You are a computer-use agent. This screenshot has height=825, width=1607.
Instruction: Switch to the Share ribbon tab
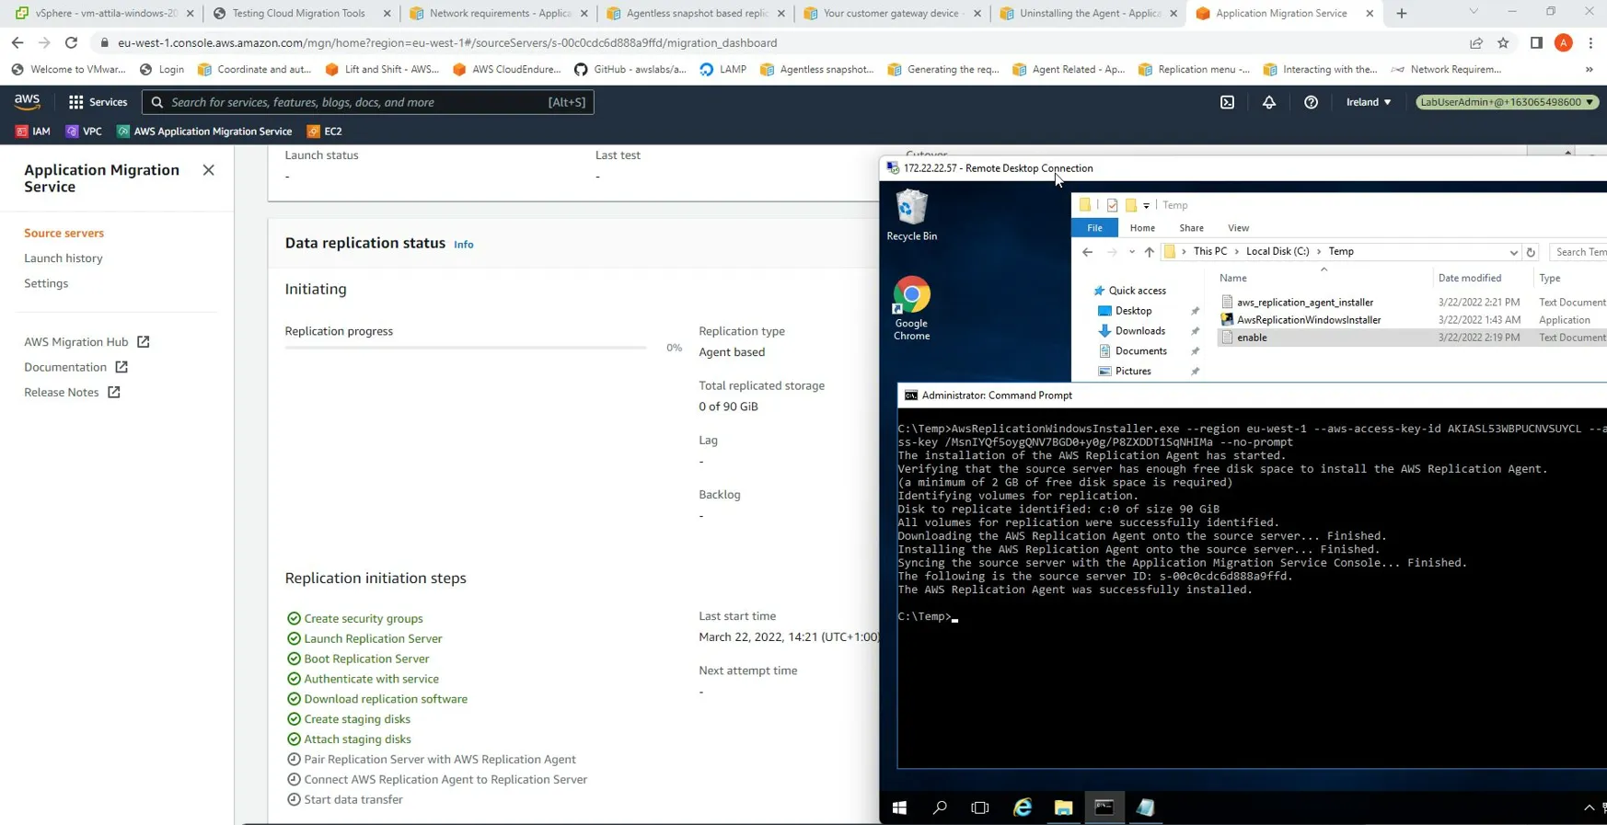[x=1191, y=228]
